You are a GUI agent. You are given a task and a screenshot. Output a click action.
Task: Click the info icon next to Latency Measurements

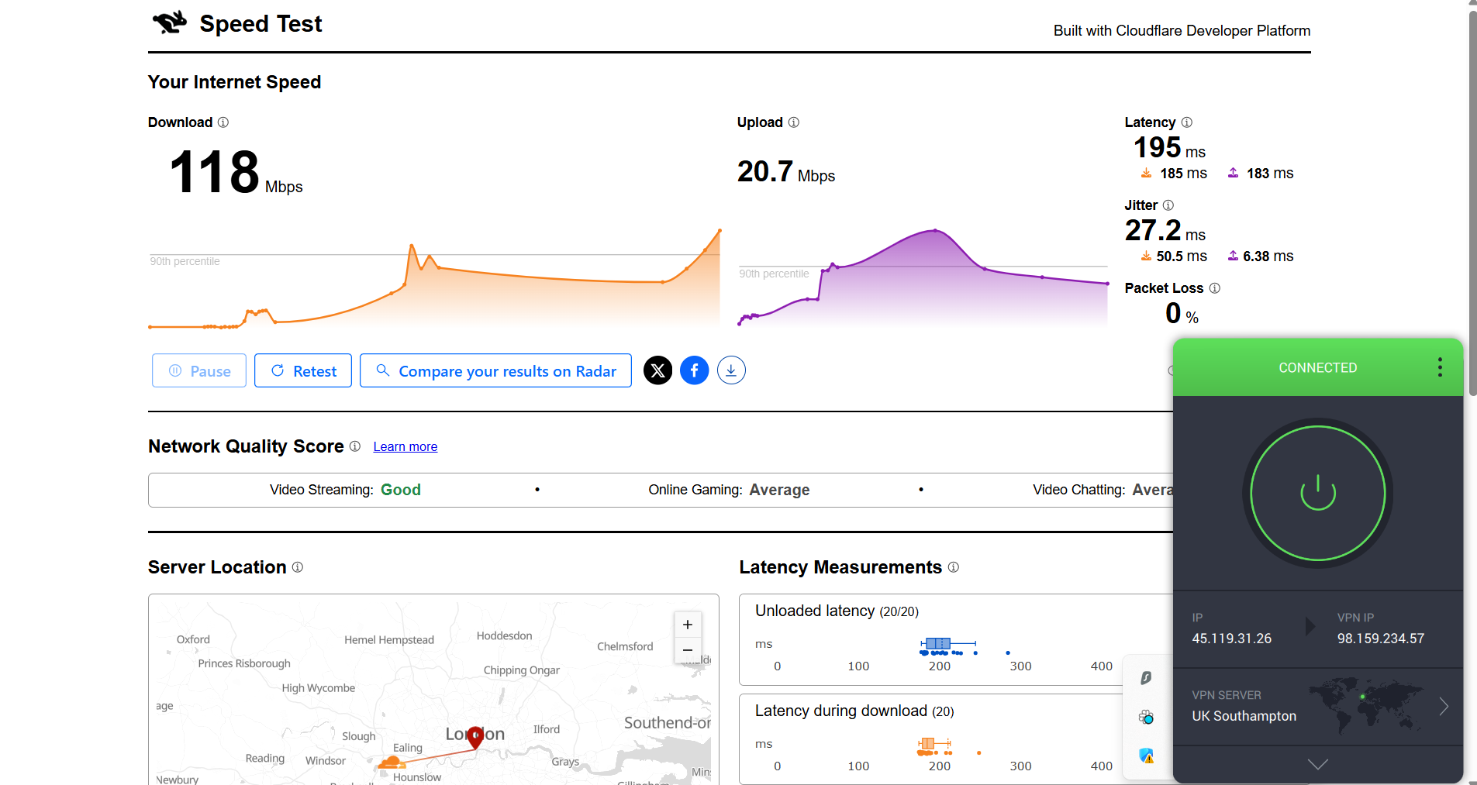pos(953,567)
